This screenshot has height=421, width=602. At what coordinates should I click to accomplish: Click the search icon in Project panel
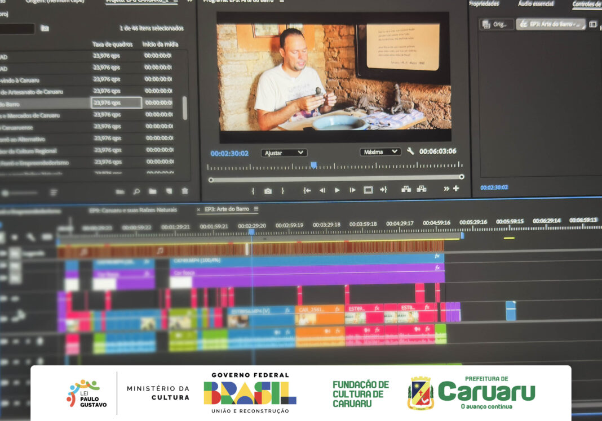coord(136,191)
